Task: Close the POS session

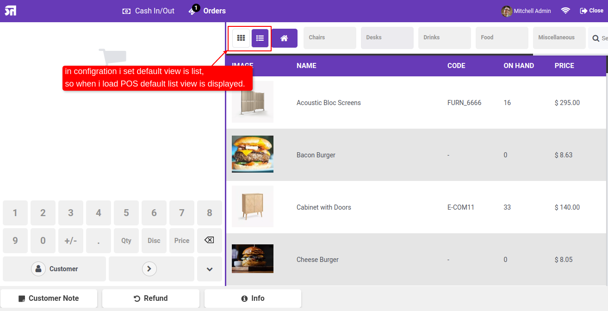Action: [x=591, y=11]
